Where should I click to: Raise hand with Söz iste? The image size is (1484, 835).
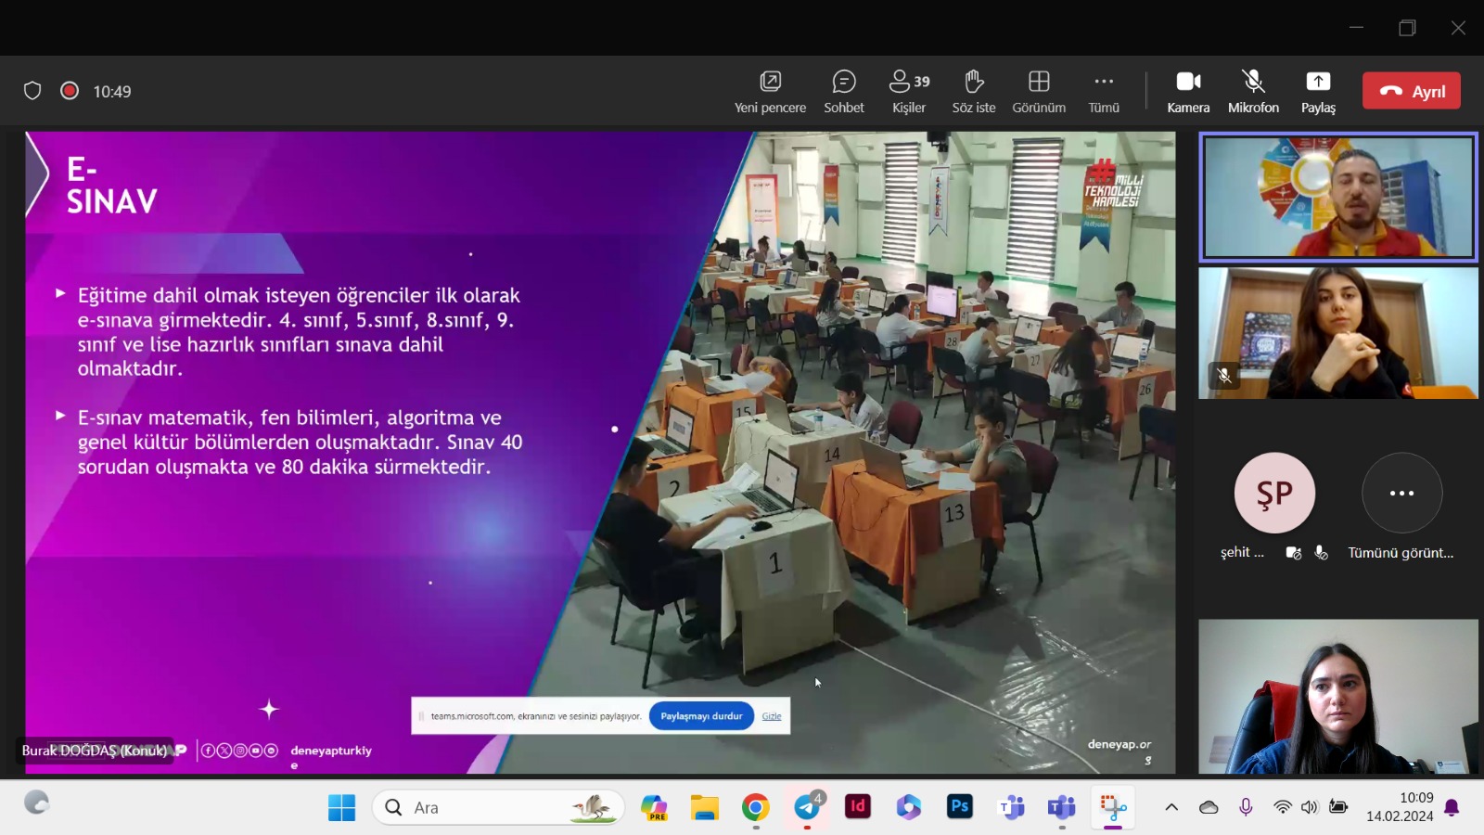tap(973, 91)
